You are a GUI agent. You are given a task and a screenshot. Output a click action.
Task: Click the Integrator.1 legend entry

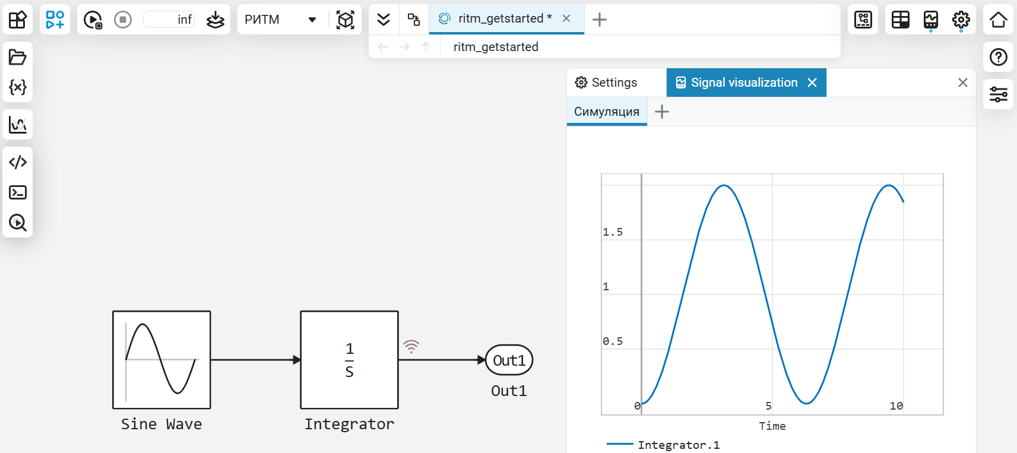point(664,445)
